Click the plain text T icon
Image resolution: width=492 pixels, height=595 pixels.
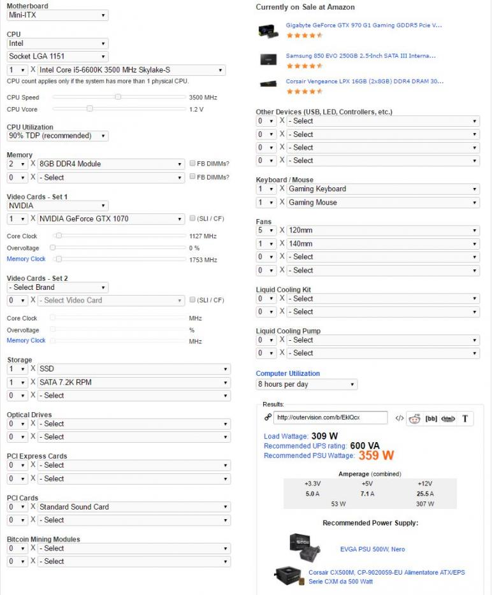[x=465, y=419]
